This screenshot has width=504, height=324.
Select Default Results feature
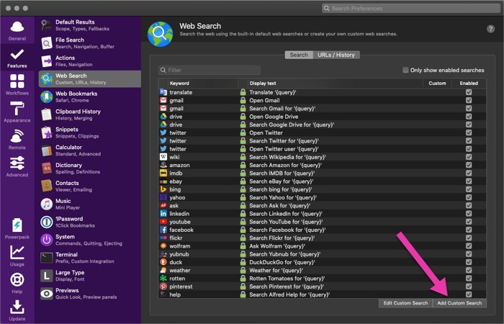90,25
